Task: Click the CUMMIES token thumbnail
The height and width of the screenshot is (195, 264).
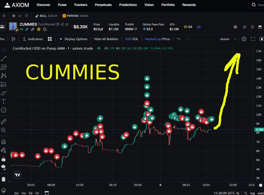Action: pos(13,26)
